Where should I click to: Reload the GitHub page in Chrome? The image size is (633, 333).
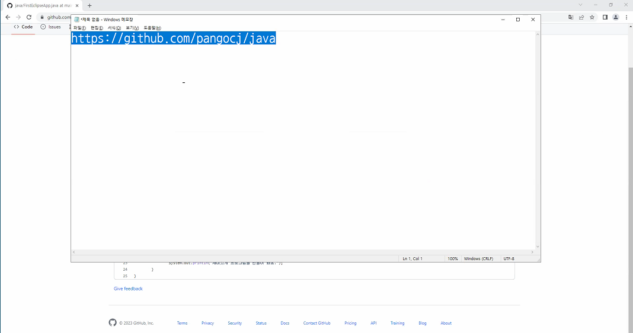point(29,17)
